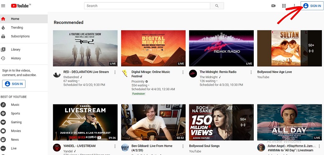Open the RED - DECLARATION Live Stream title
Image resolution: width=324 pixels, height=155 pixels.
pyautogui.click(x=86, y=72)
